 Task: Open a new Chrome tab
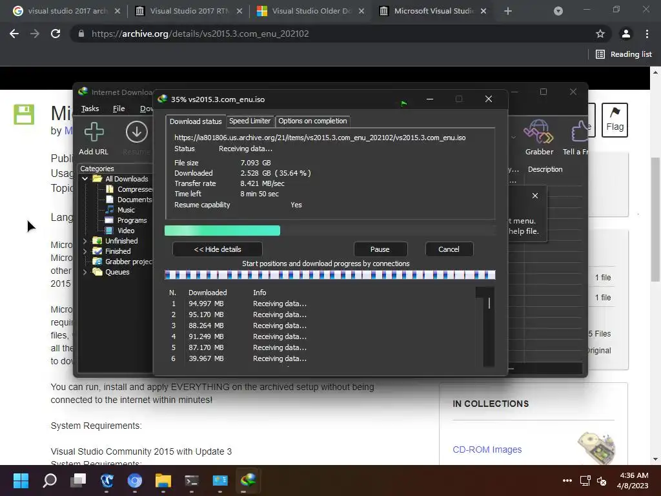pyautogui.click(x=508, y=11)
